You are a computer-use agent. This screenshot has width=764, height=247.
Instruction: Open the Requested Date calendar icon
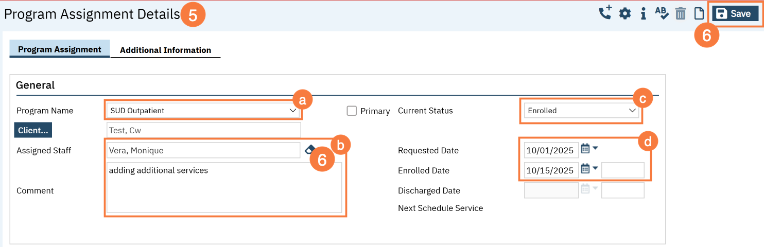(585, 149)
